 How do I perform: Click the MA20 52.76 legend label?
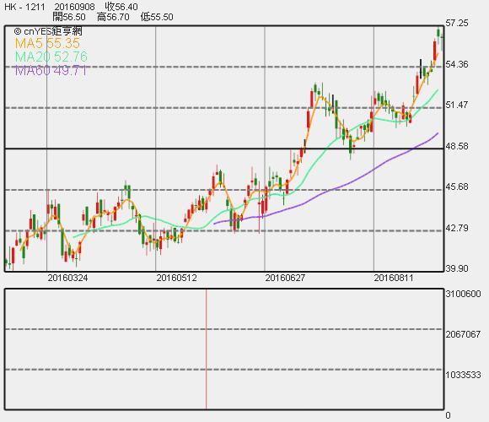click(x=51, y=57)
